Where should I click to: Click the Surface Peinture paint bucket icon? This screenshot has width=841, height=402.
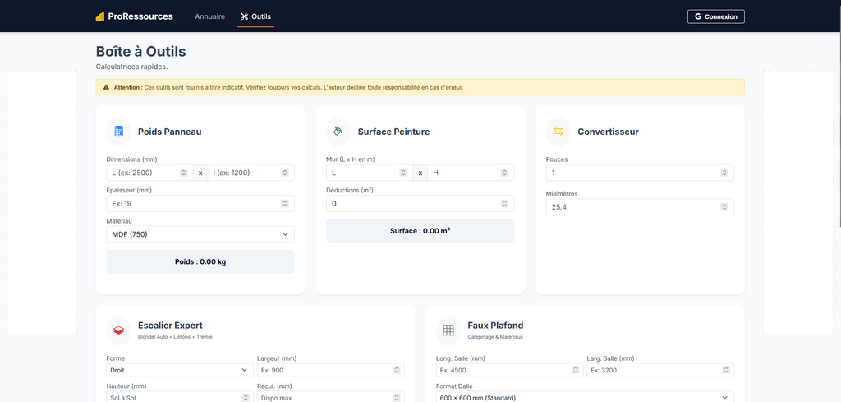pos(338,132)
